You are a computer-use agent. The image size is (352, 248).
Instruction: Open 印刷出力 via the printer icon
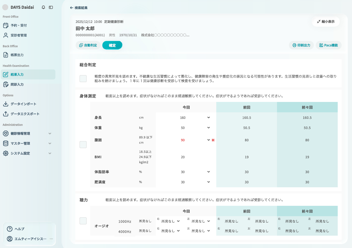294,45
